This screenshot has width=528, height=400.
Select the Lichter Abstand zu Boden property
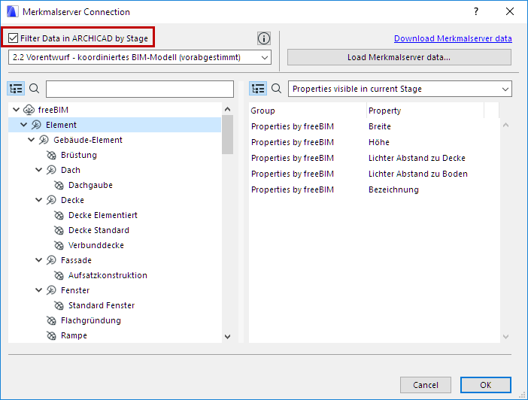[374, 174]
